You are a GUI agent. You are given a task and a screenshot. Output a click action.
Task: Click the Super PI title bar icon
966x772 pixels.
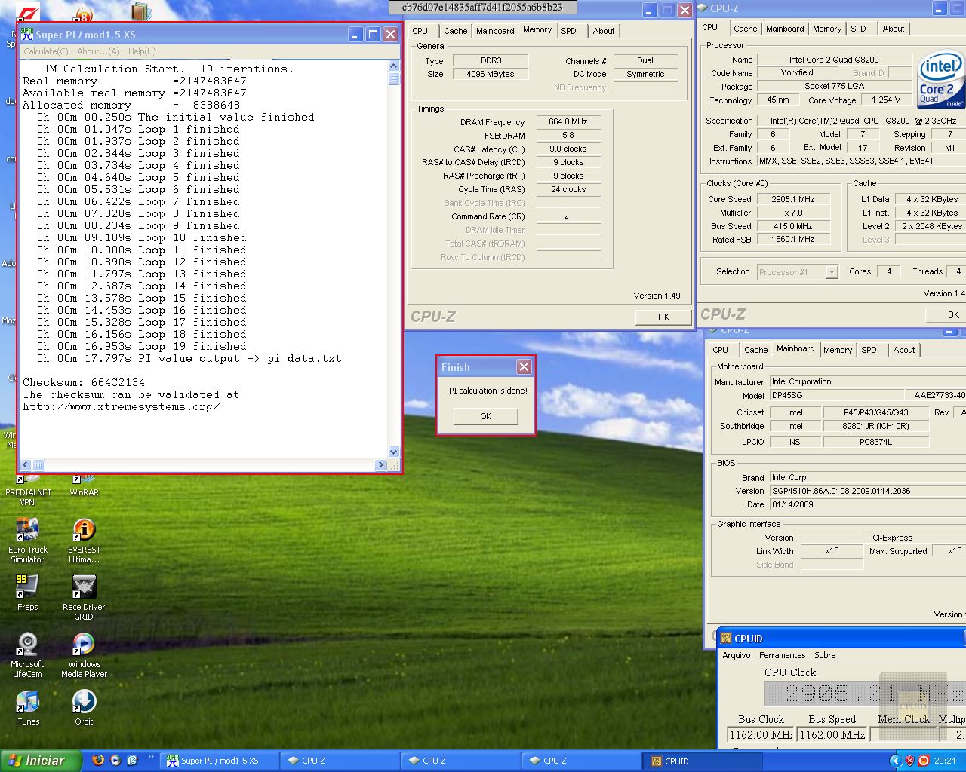[26, 35]
